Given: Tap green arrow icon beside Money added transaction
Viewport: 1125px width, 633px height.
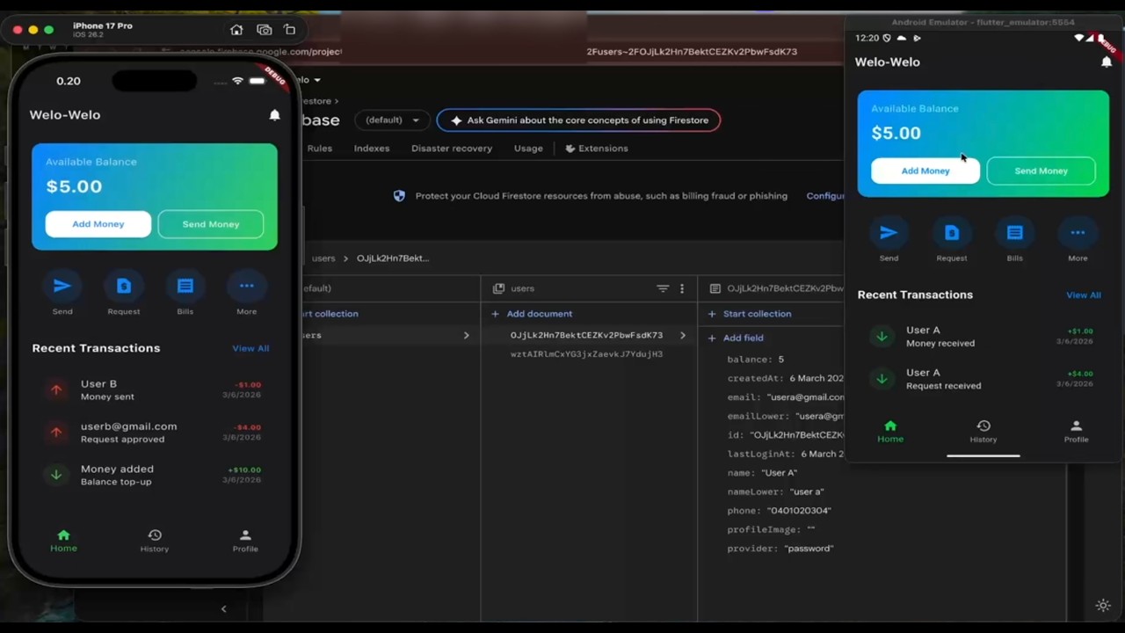Looking at the screenshot, I should 56,475.
